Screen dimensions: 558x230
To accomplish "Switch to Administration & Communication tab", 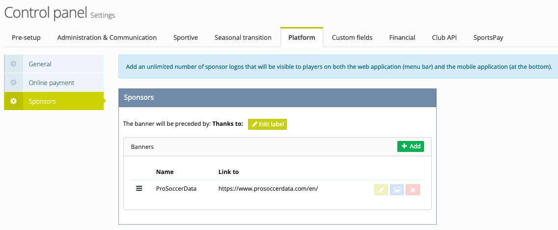I will pyautogui.click(x=107, y=37).
